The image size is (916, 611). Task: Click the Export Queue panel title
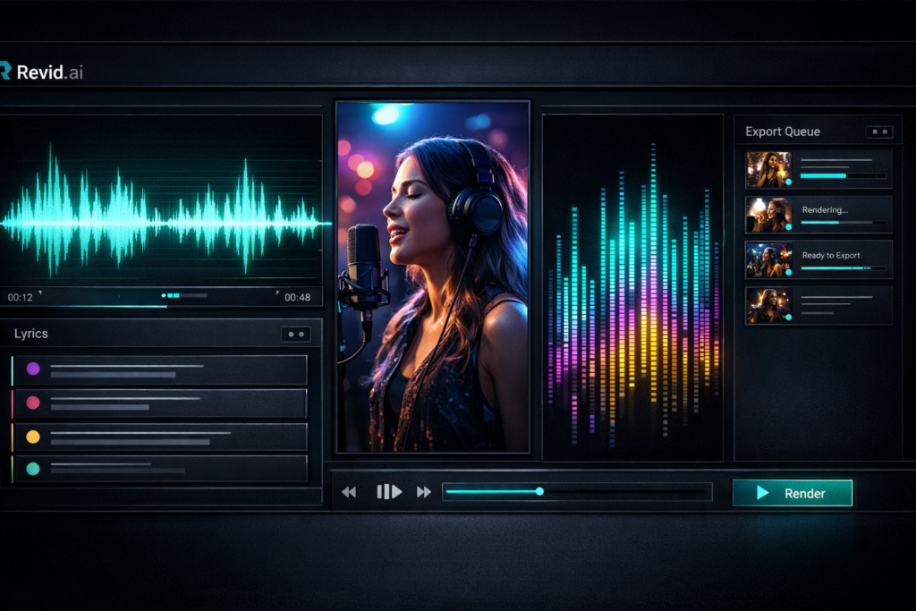point(783,132)
